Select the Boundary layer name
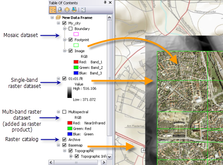 [x=82, y=29]
